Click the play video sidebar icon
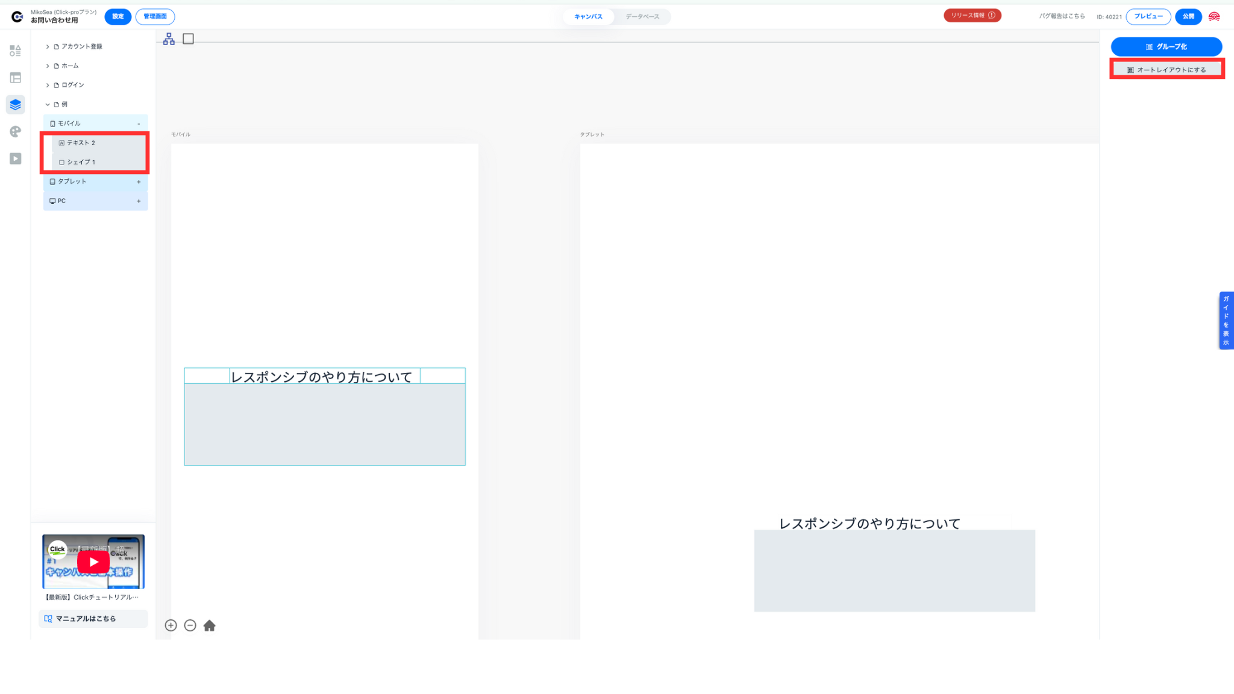This screenshot has height=694, width=1234. pos(16,158)
